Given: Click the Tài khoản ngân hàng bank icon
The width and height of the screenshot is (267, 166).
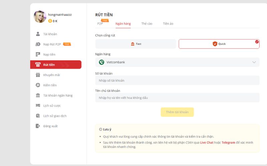Looking at the screenshot, I should 38,96.
